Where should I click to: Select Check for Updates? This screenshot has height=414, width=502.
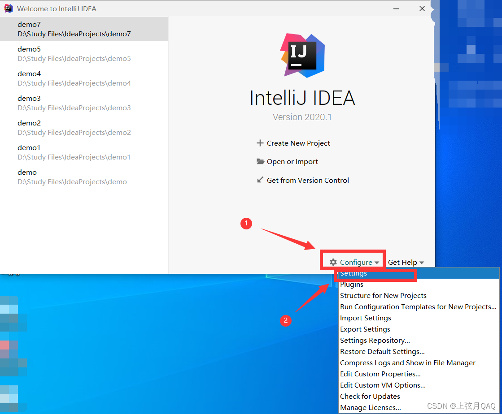click(419, 396)
